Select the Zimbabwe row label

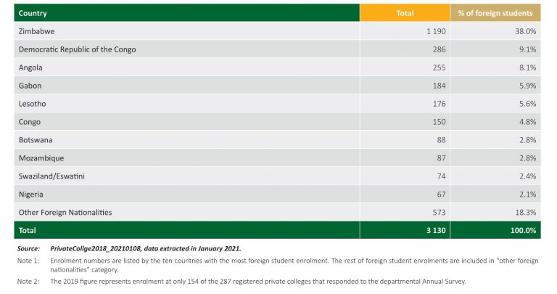(x=38, y=31)
